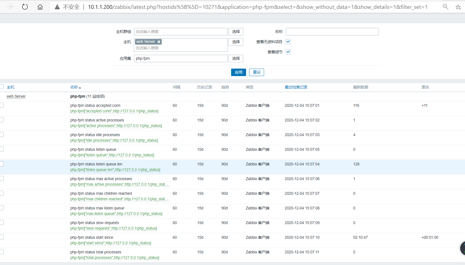The height and width of the screenshot is (265, 465).
Task: Open php-fpm max active processes key link
Action: (x=119, y=184)
